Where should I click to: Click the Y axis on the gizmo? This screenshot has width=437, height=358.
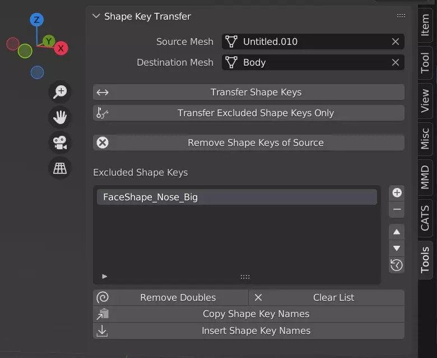(49, 41)
